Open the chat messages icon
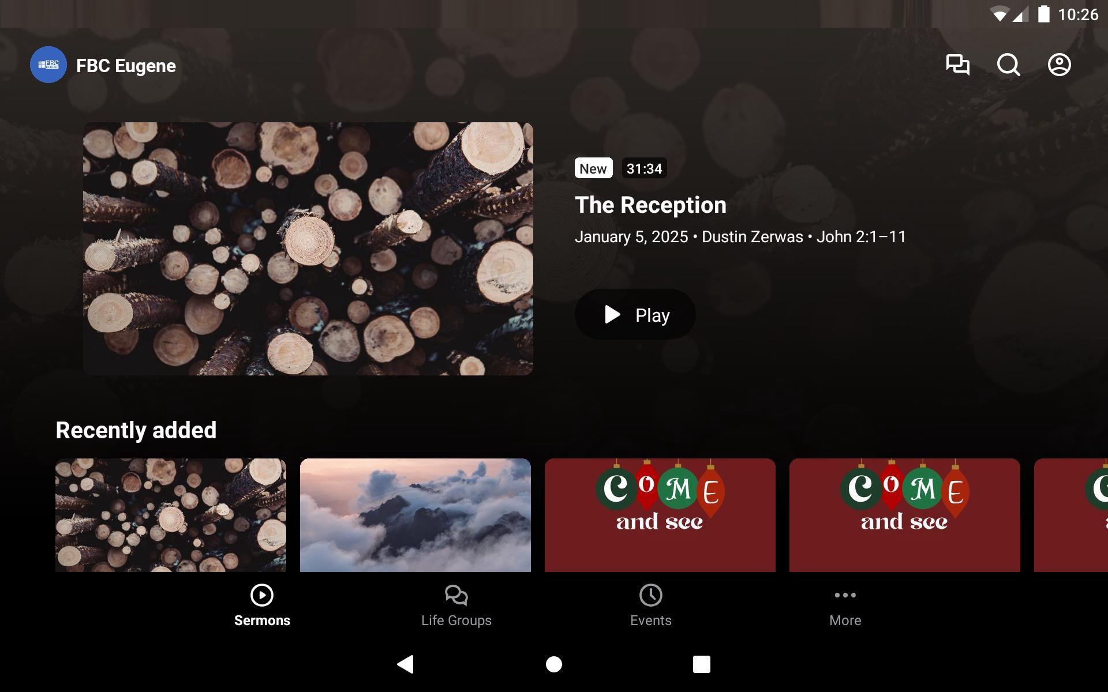This screenshot has height=692, width=1108. pos(957,65)
